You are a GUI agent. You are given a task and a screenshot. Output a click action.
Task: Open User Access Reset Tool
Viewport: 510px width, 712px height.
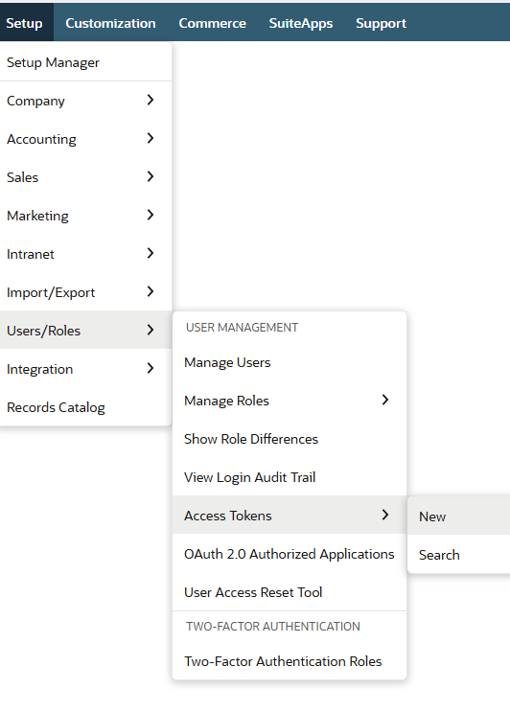tap(290, 592)
